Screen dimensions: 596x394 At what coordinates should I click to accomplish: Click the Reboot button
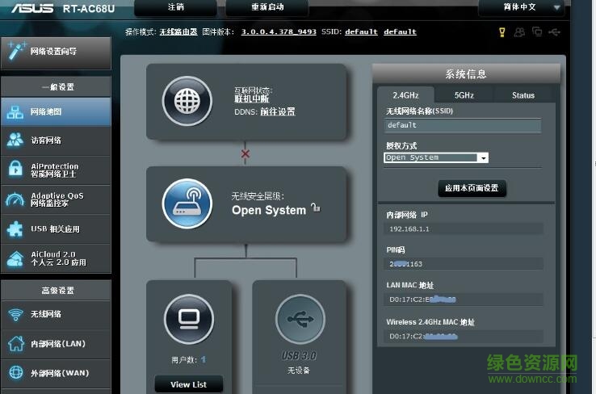(x=267, y=7)
